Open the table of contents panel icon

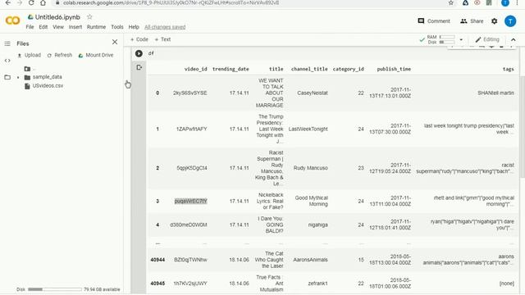(x=7, y=43)
